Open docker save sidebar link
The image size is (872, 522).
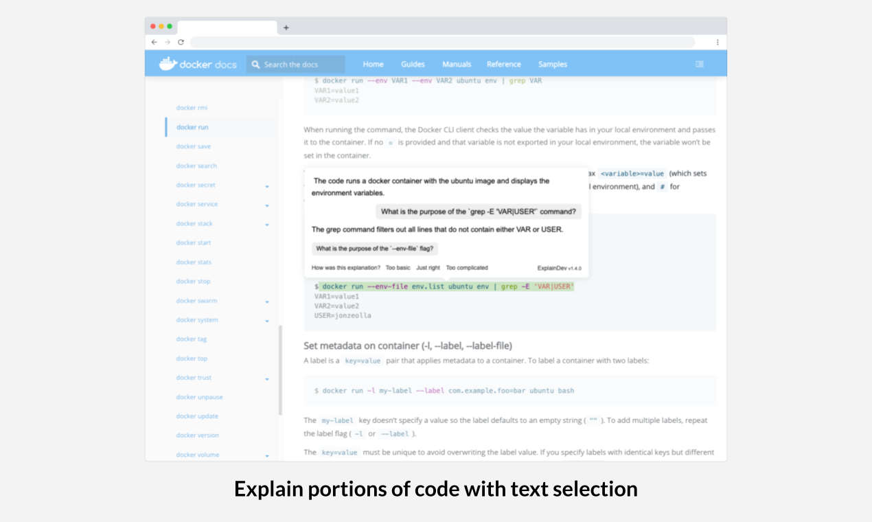(194, 146)
